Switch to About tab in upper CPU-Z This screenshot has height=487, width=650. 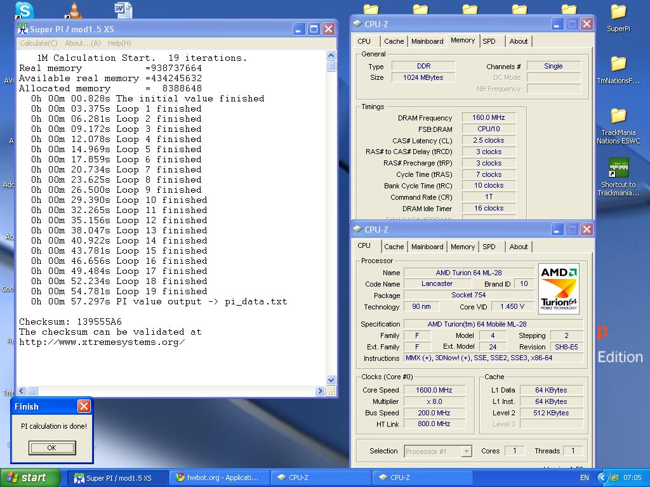click(x=519, y=41)
